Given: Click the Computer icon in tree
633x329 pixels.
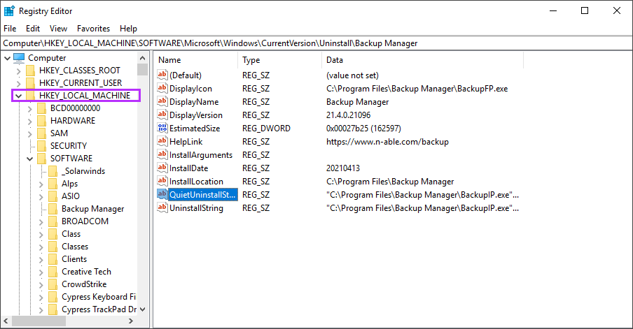Looking at the screenshot, I should tap(19, 58).
